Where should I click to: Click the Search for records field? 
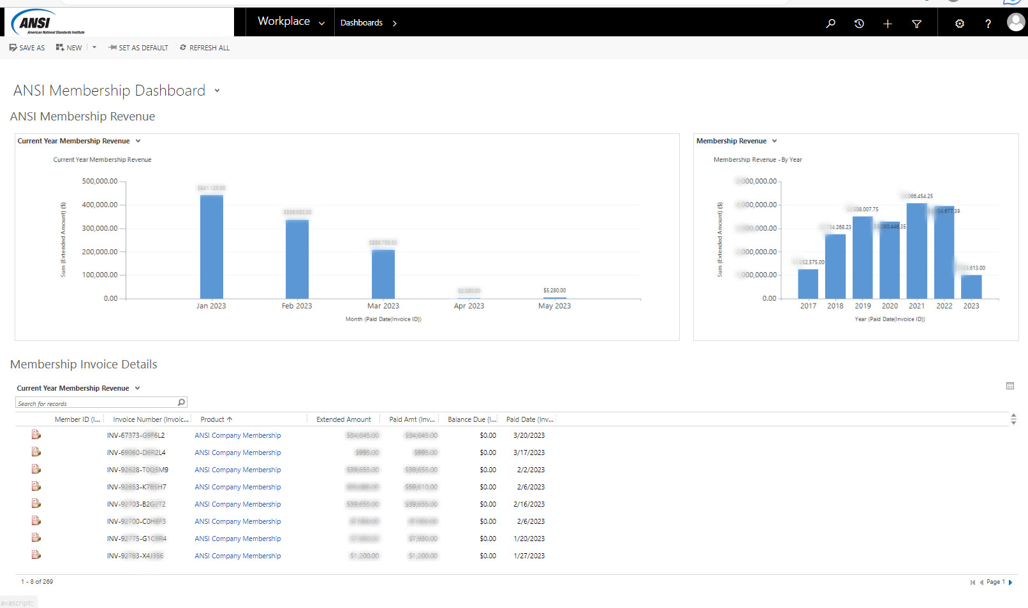pyautogui.click(x=96, y=403)
